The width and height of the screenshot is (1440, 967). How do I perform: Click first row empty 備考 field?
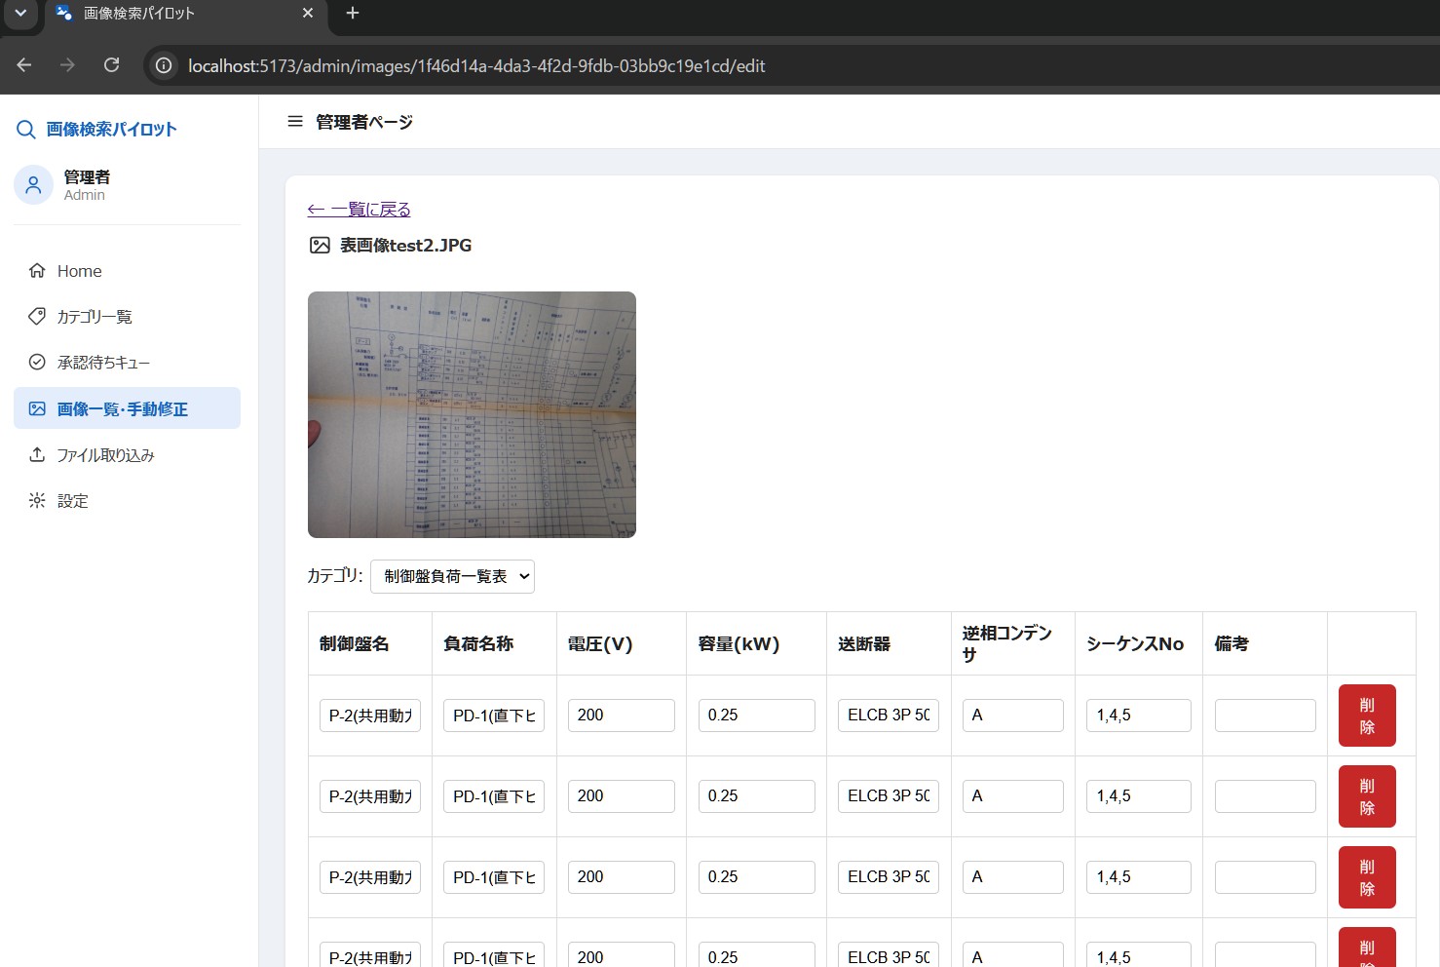[x=1266, y=716]
